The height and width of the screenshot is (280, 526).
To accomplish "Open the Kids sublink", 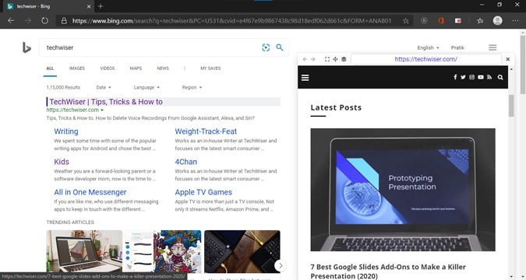I will tap(62, 162).
